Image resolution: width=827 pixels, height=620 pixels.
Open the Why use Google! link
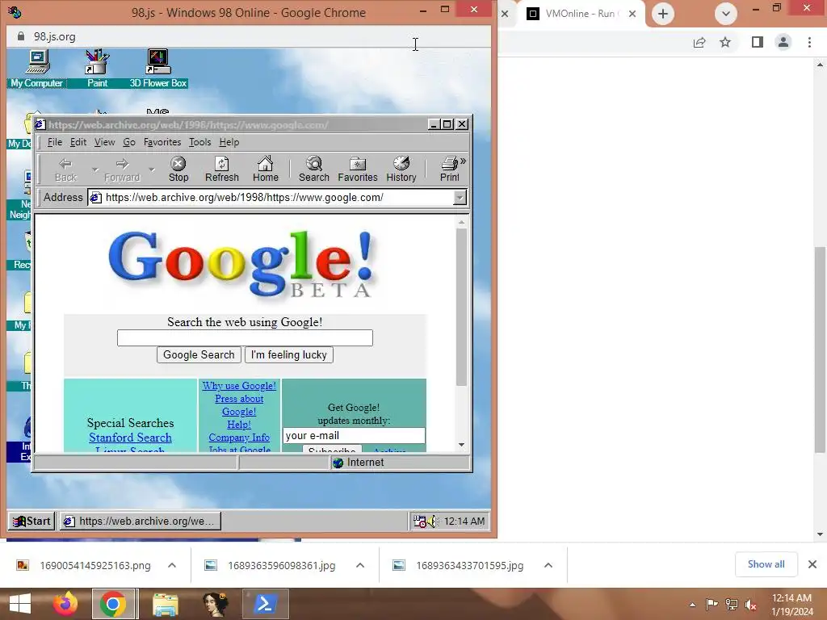tap(239, 386)
